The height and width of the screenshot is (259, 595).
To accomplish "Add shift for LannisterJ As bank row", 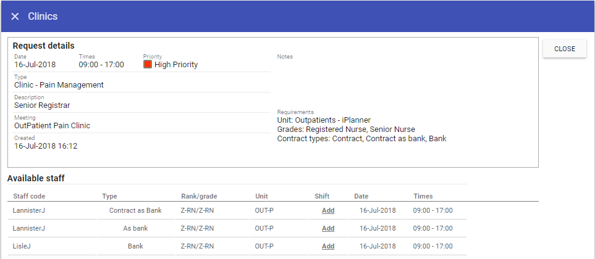I will (x=328, y=228).
